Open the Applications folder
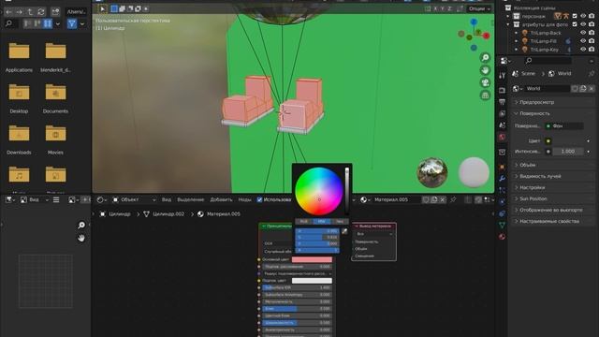The image size is (599, 337). point(19,56)
